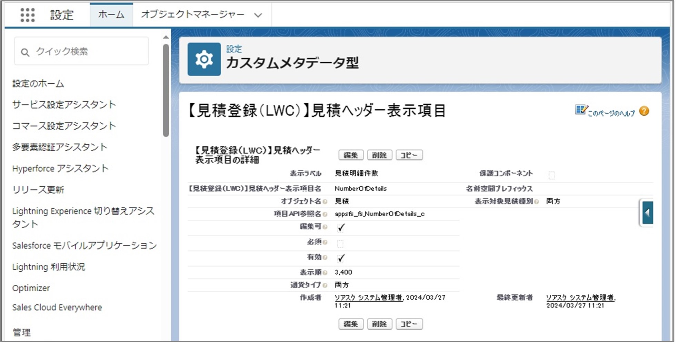Toggle the 保護コンポーネント checkbox
Image resolution: width=699 pixels, height=344 pixels.
[x=552, y=175]
